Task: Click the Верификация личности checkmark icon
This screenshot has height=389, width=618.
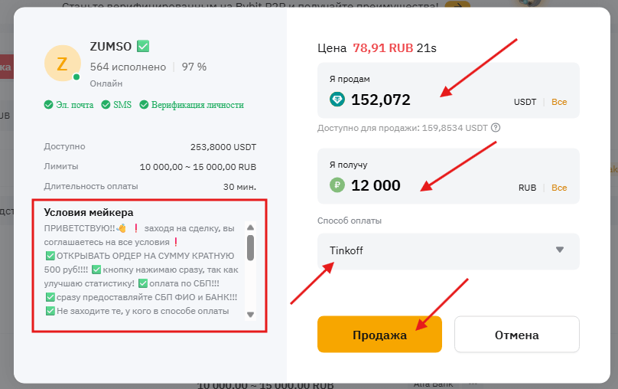Action: point(143,105)
